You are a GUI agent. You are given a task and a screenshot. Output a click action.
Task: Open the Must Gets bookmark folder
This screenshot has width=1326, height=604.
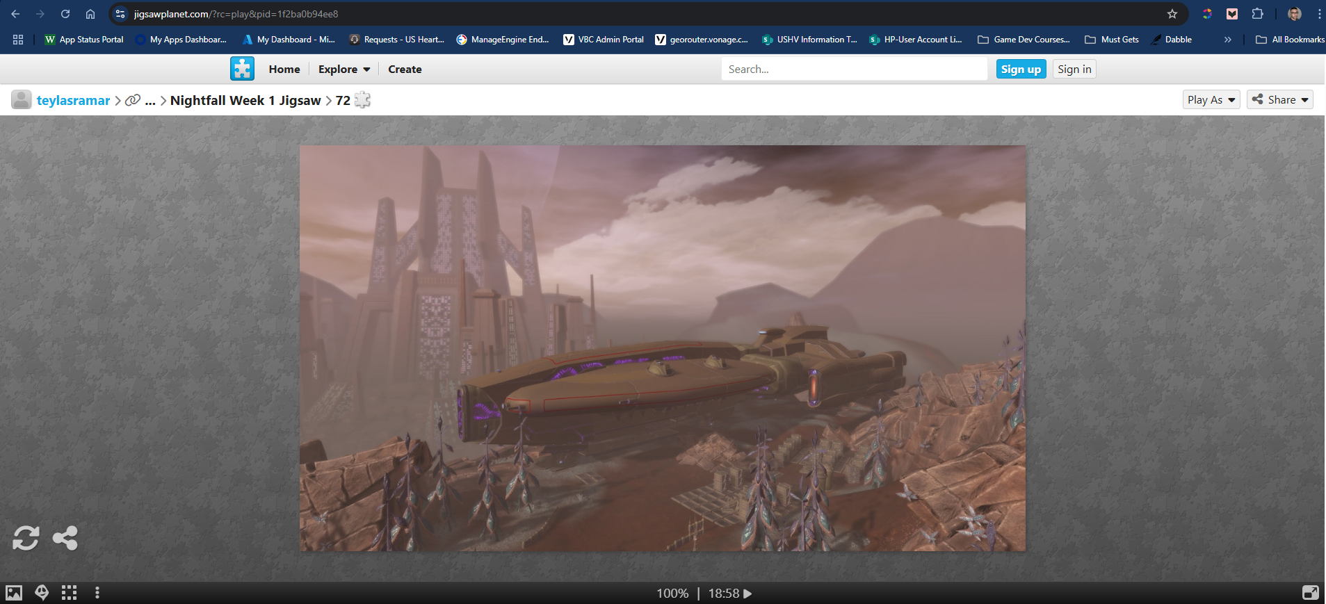click(x=1112, y=40)
